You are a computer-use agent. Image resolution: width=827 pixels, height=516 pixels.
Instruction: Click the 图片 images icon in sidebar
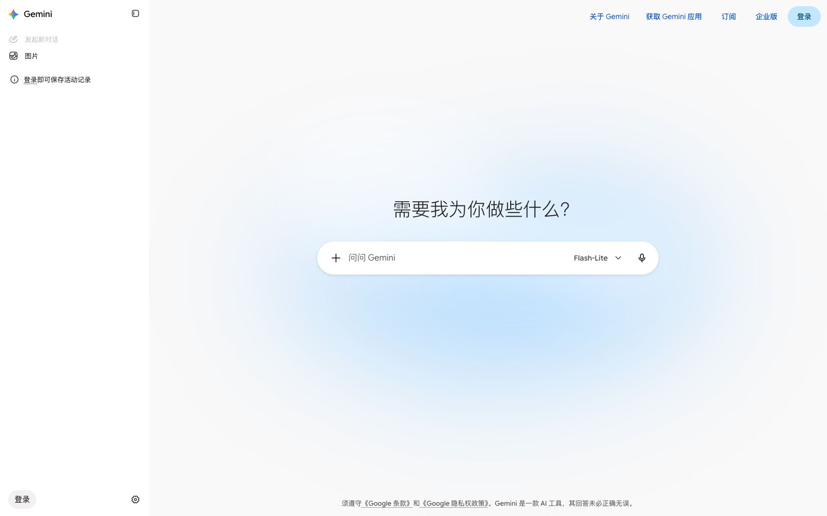(13, 56)
